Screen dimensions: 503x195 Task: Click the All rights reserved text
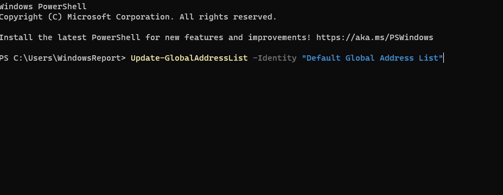click(x=228, y=17)
